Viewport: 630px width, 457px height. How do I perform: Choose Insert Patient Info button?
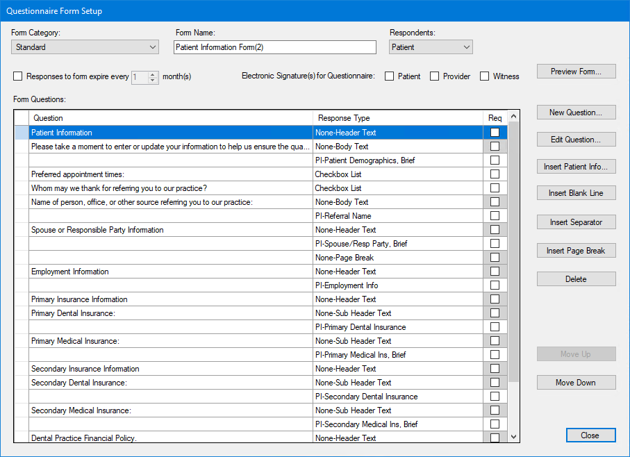coord(576,167)
